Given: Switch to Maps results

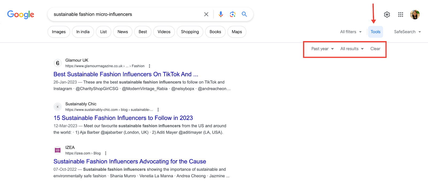Looking at the screenshot, I should pyautogui.click(x=237, y=32).
